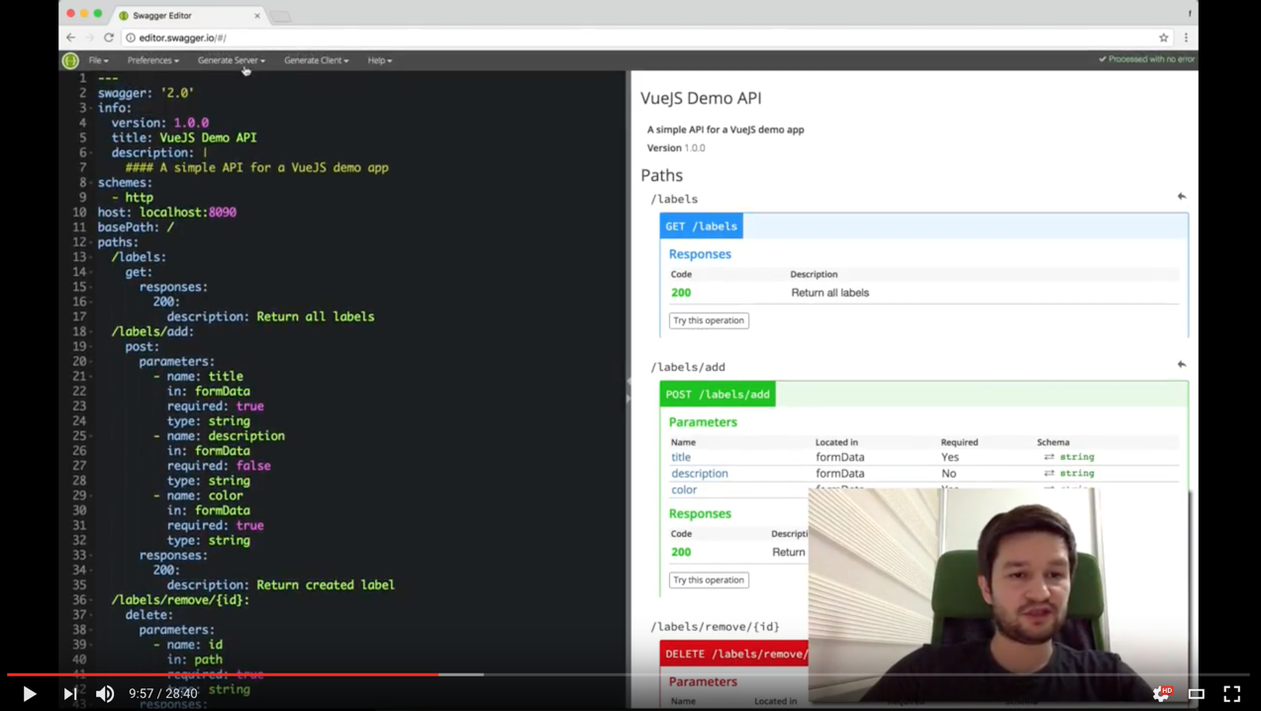
Task: Jump to /labels/add path in editor arrow
Action: (1181, 365)
